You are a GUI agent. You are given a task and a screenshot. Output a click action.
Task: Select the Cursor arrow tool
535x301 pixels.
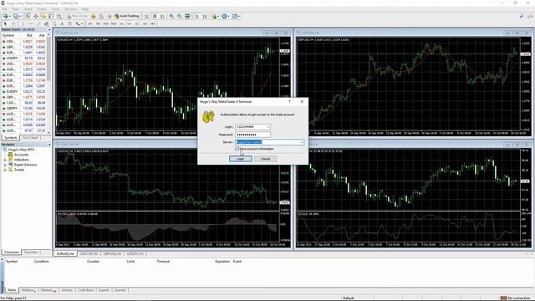5,24
